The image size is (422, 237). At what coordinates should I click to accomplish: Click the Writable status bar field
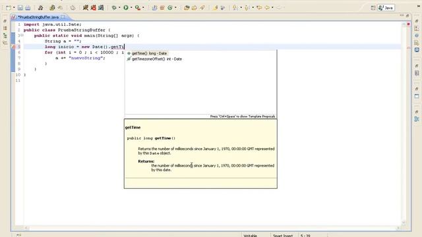(256, 236)
